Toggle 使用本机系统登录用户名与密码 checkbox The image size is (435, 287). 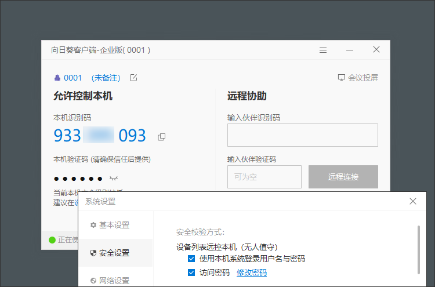191,259
